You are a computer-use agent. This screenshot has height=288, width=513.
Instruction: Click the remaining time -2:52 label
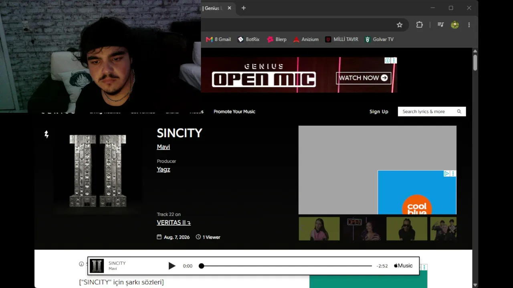(x=382, y=266)
